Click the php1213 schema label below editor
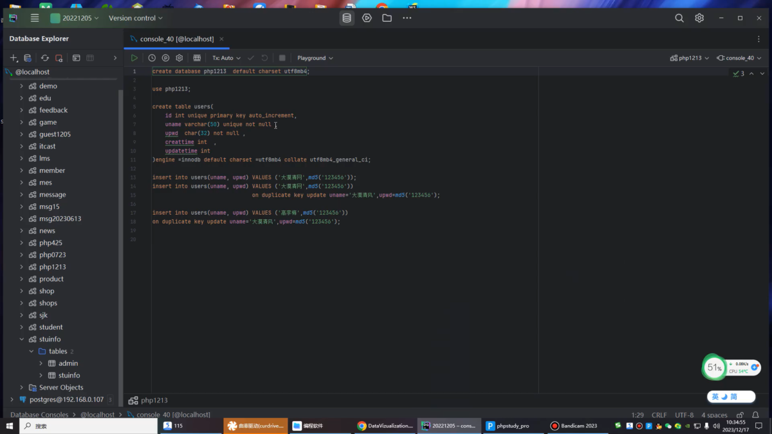 (x=154, y=401)
